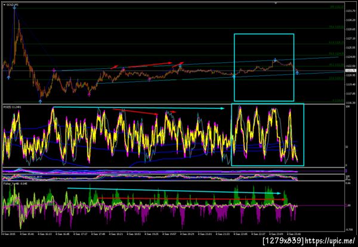358x247 pixels.
Task: Click the highlighted current price label 1121.75
Action: click(x=351, y=71)
